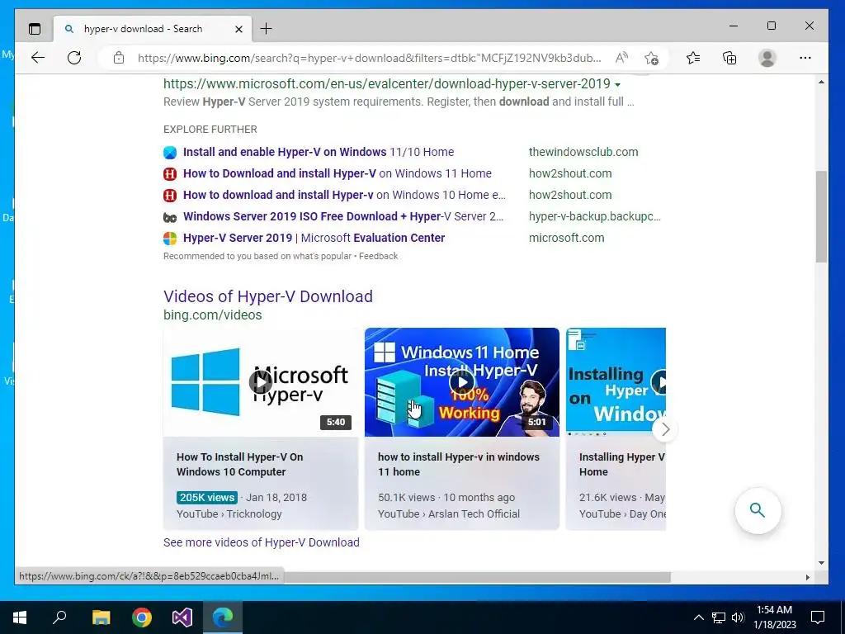Screen dimensions: 845x634
Task: Click the 205K views badge
Action: click(207, 498)
